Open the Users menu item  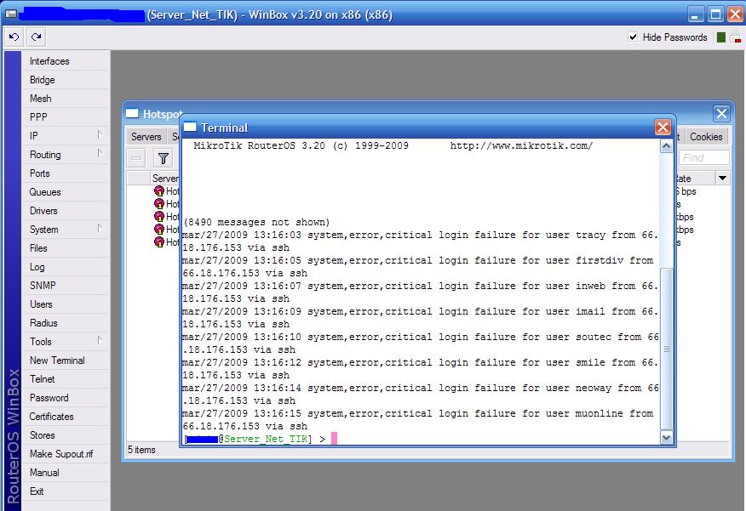tap(41, 304)
